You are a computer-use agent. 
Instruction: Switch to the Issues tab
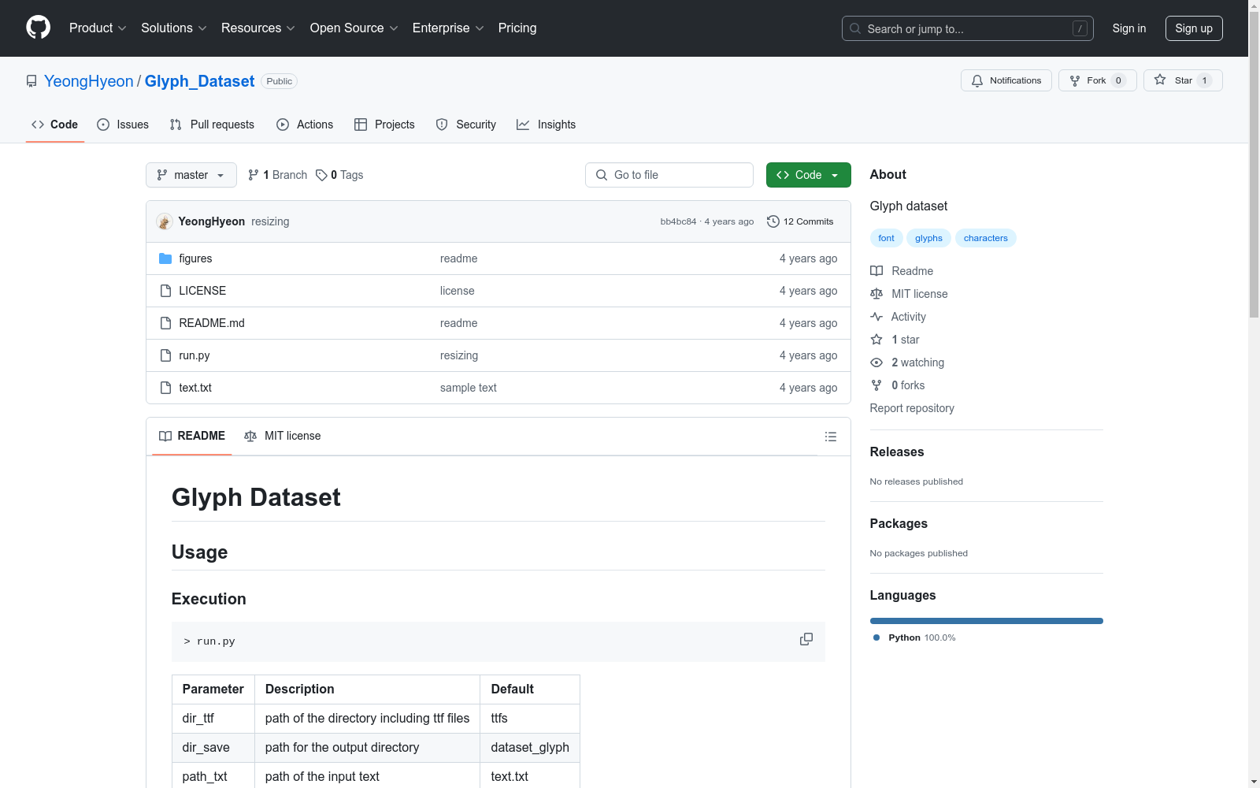tap(123, 125)
